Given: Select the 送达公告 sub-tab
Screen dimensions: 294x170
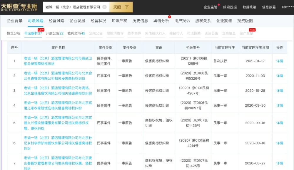Looking at the screenshot, I should (211, 33).
